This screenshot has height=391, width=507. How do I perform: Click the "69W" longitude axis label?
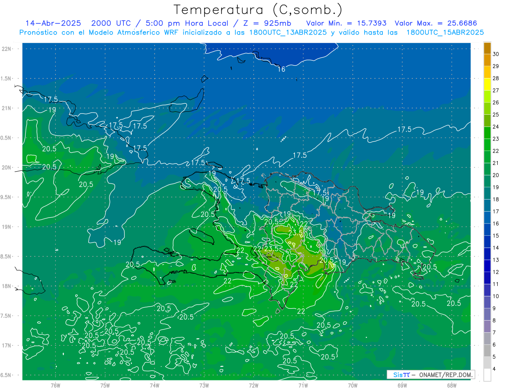tap(402, 386)
